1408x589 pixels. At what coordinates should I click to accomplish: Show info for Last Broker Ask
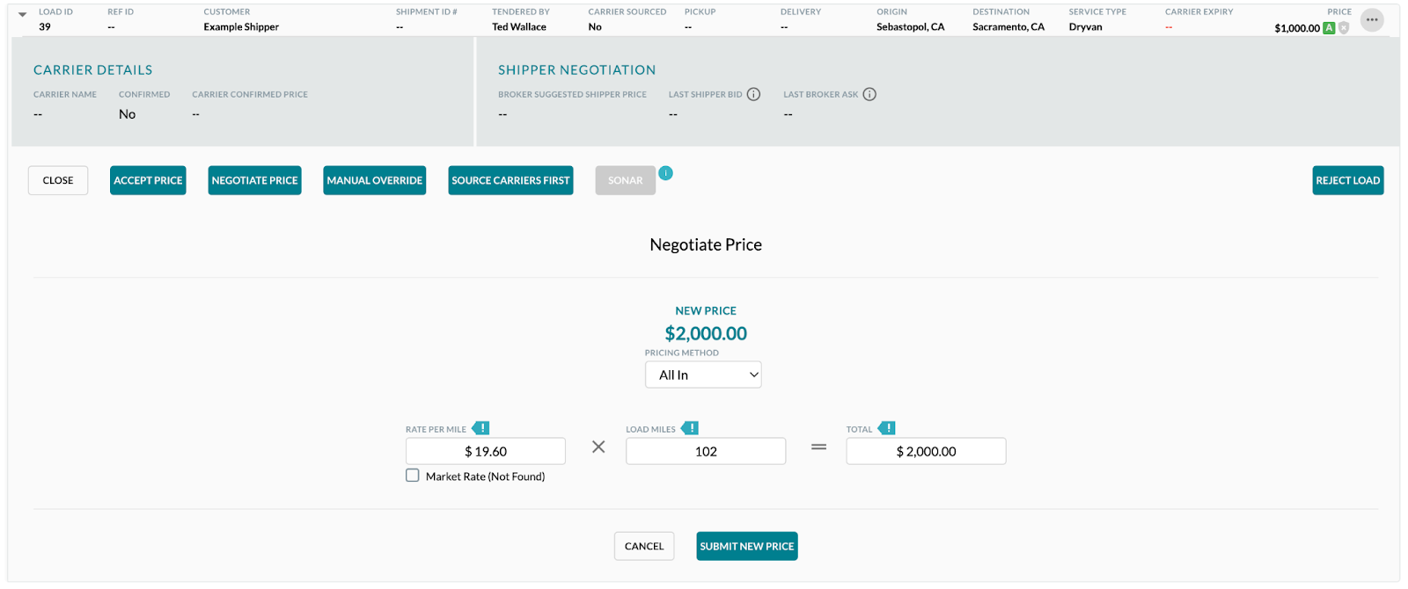[x=869, y=94]
